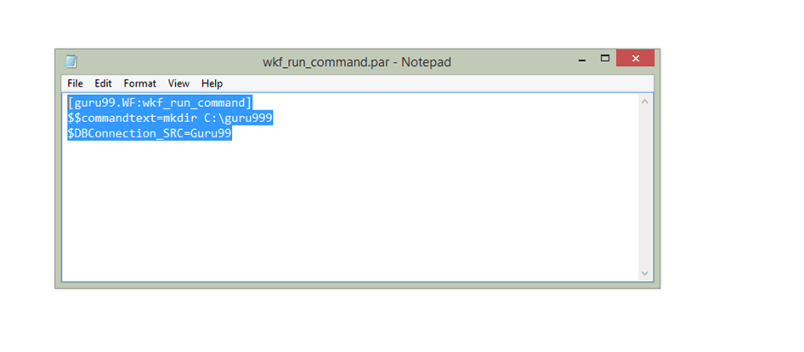Click the [guru99.WF:wkf_run_command] header line
804x352 pixels.
(x=160, y=103)
